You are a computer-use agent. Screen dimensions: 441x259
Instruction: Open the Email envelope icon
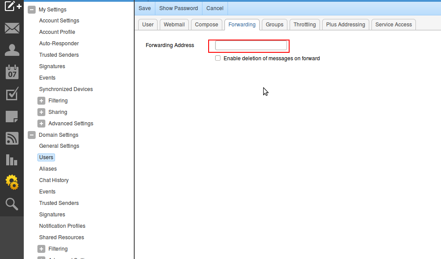point(12,28)
